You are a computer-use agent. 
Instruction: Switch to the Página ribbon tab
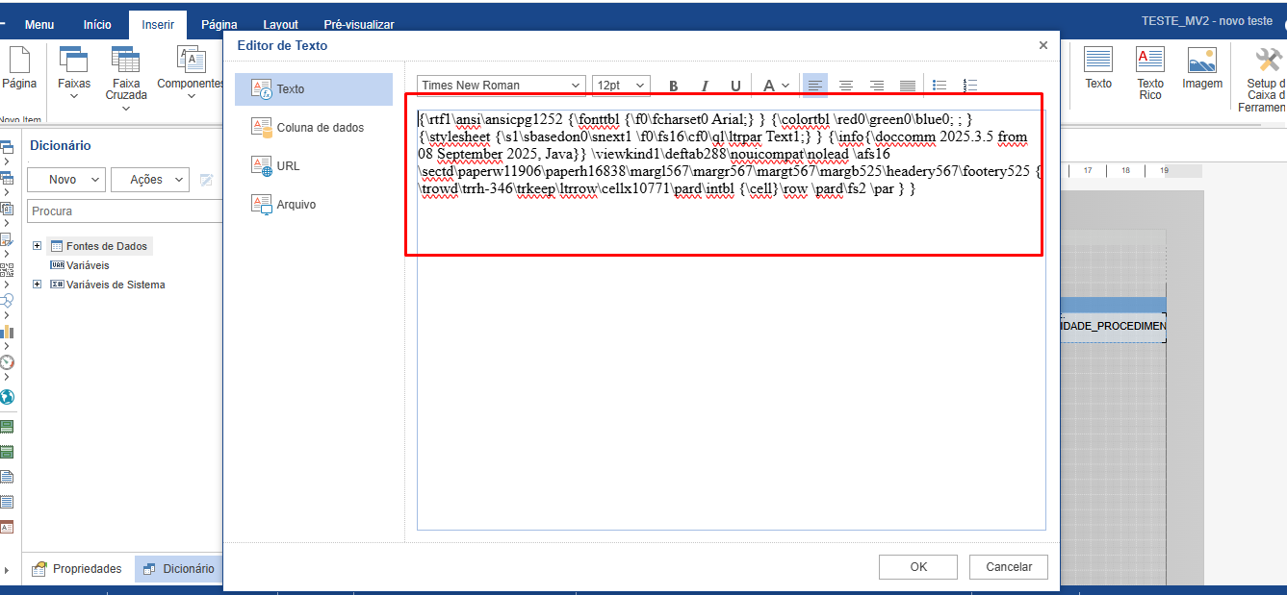219,25
